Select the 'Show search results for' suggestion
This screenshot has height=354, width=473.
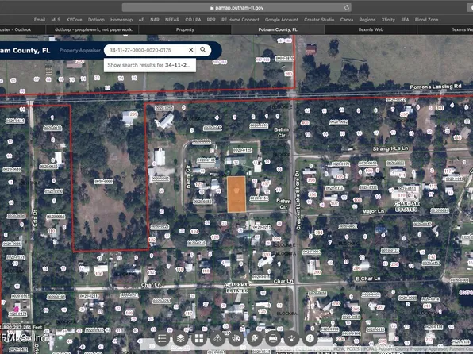(x=150, y=65)
